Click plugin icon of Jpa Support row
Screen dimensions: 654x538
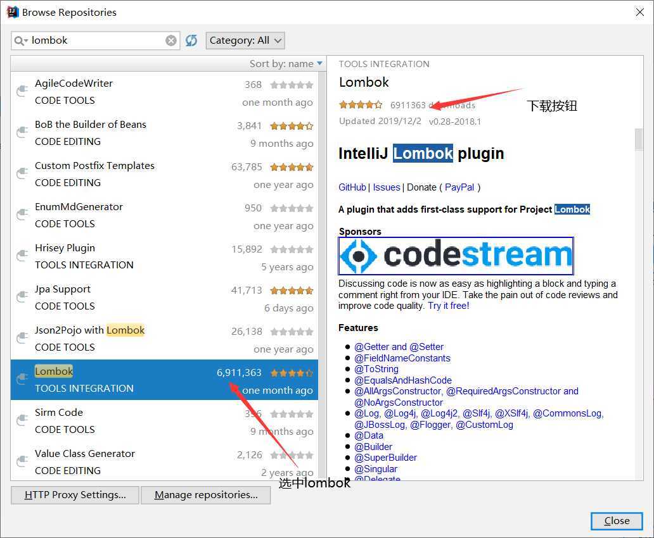pos(22,297)
